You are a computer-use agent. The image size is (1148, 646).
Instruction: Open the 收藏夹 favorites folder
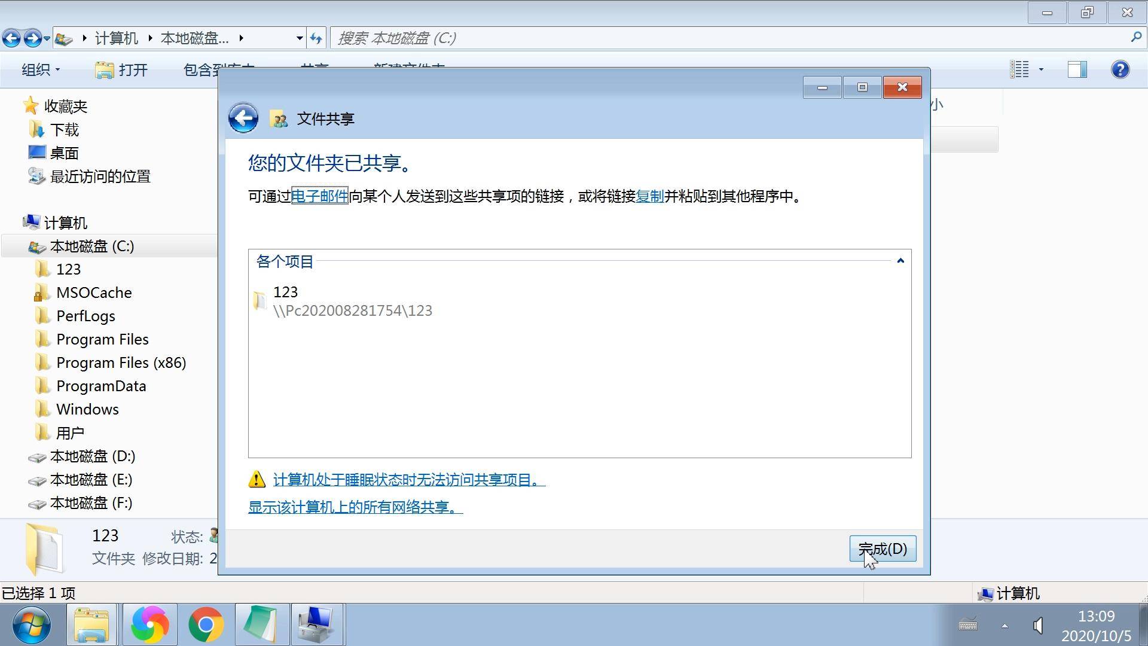[68, 106]
